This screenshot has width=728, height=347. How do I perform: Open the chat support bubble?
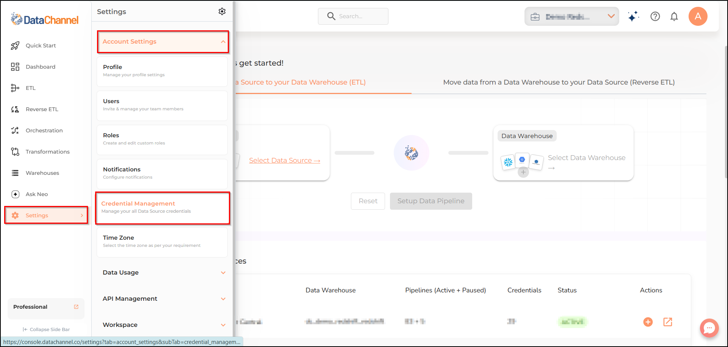click(709, 328)
